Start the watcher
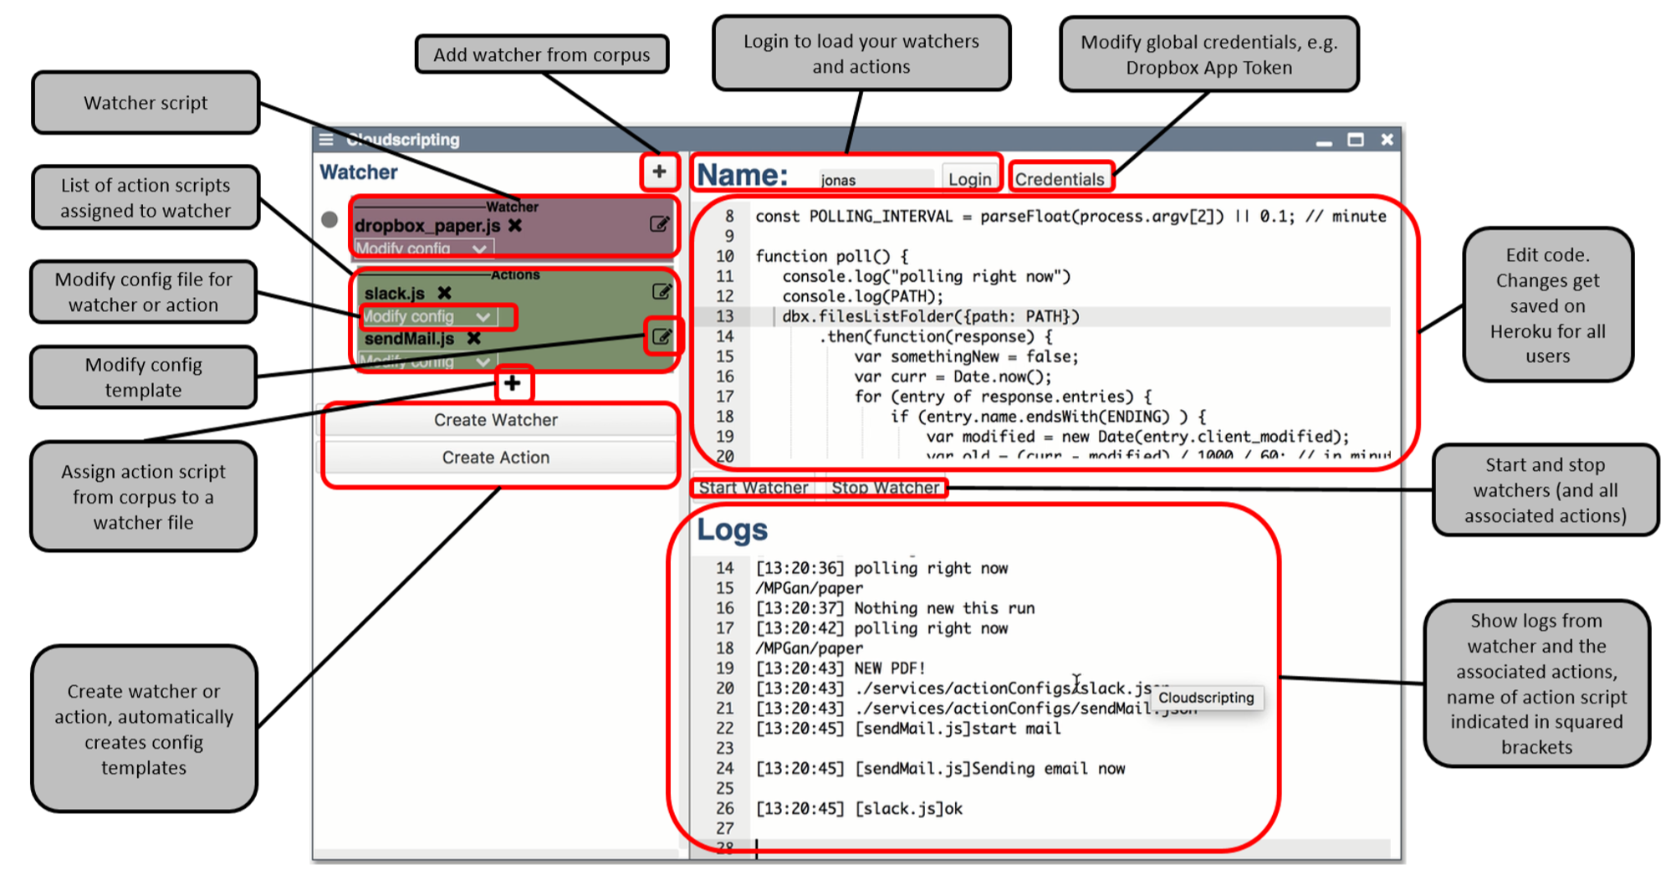 [x=754, y=488]
